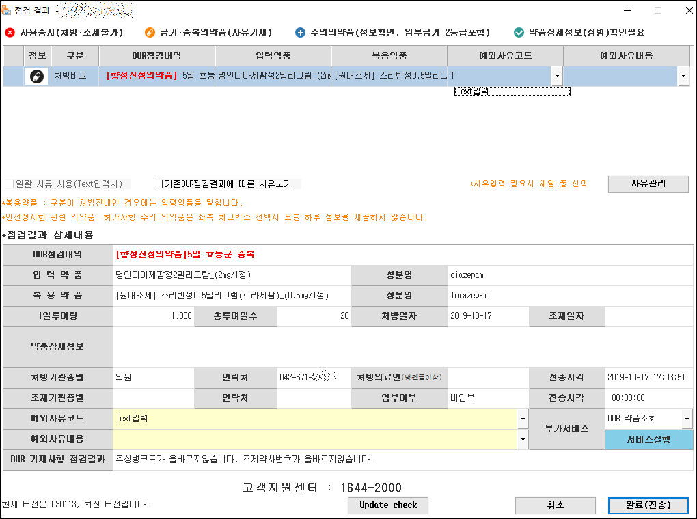Enable the 기존DUR점검결과에 따른 사유보기 checkbox
Screen dimensions: 697x519
(x=159, y=184)
